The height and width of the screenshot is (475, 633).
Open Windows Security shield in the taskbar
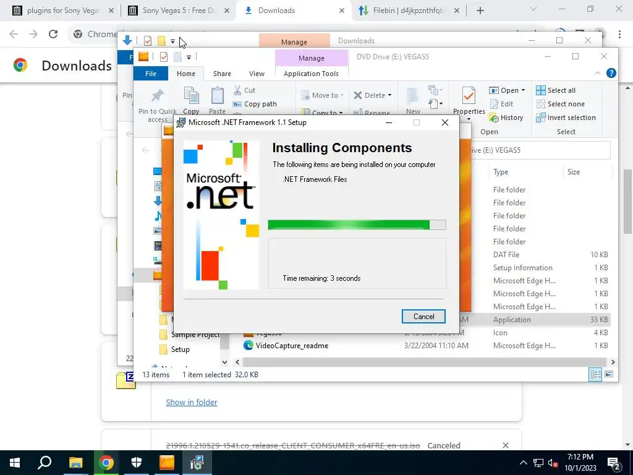point(137,463)
